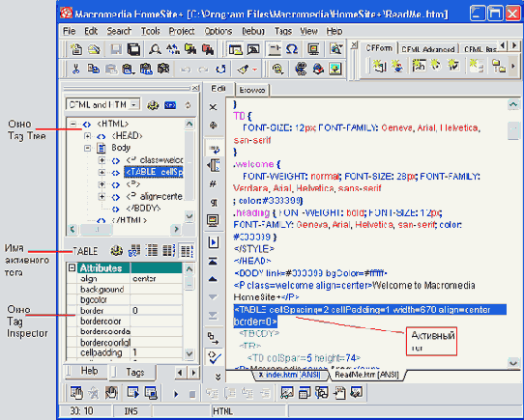Image resolution: width=524 pixels, height=420 pixels.
Task: Click the Save All stacked-disks icon
Action: point(134,49)
